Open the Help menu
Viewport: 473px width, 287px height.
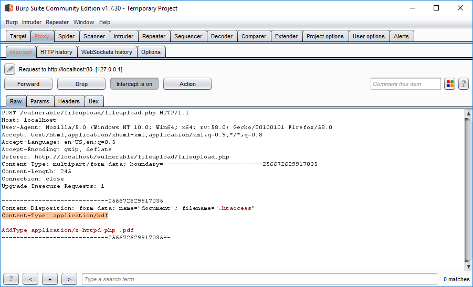coord(104,22)
